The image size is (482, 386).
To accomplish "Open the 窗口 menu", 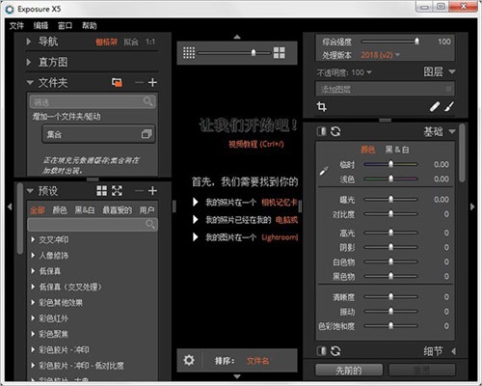I will click(65, 25).
